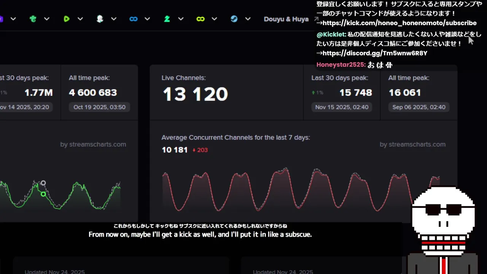Click the red concurrent channels line chart
This screenshot has width=487, height=274.
pyautogui.click(x=301, y=190)
